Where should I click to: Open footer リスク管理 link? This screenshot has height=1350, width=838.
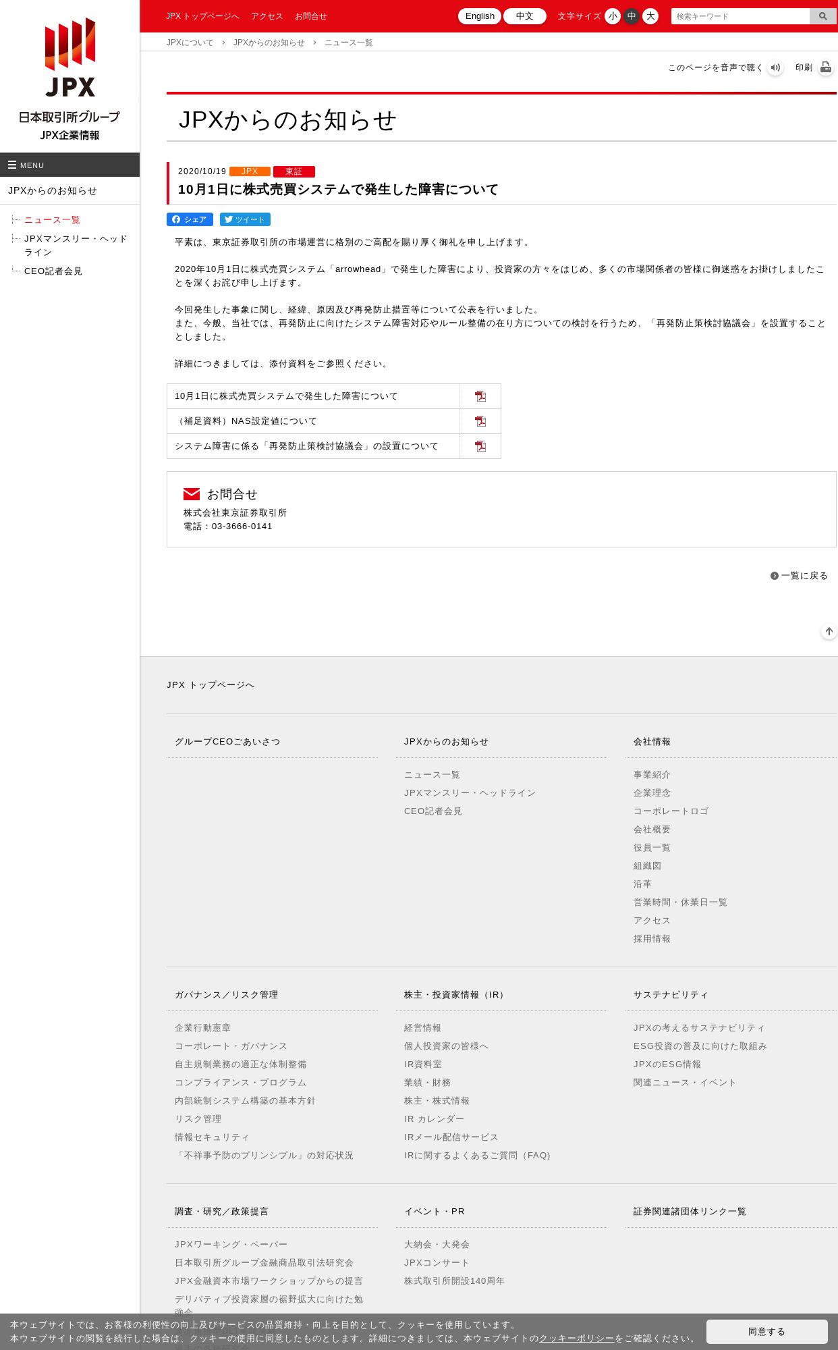[x=198, y=1119]
